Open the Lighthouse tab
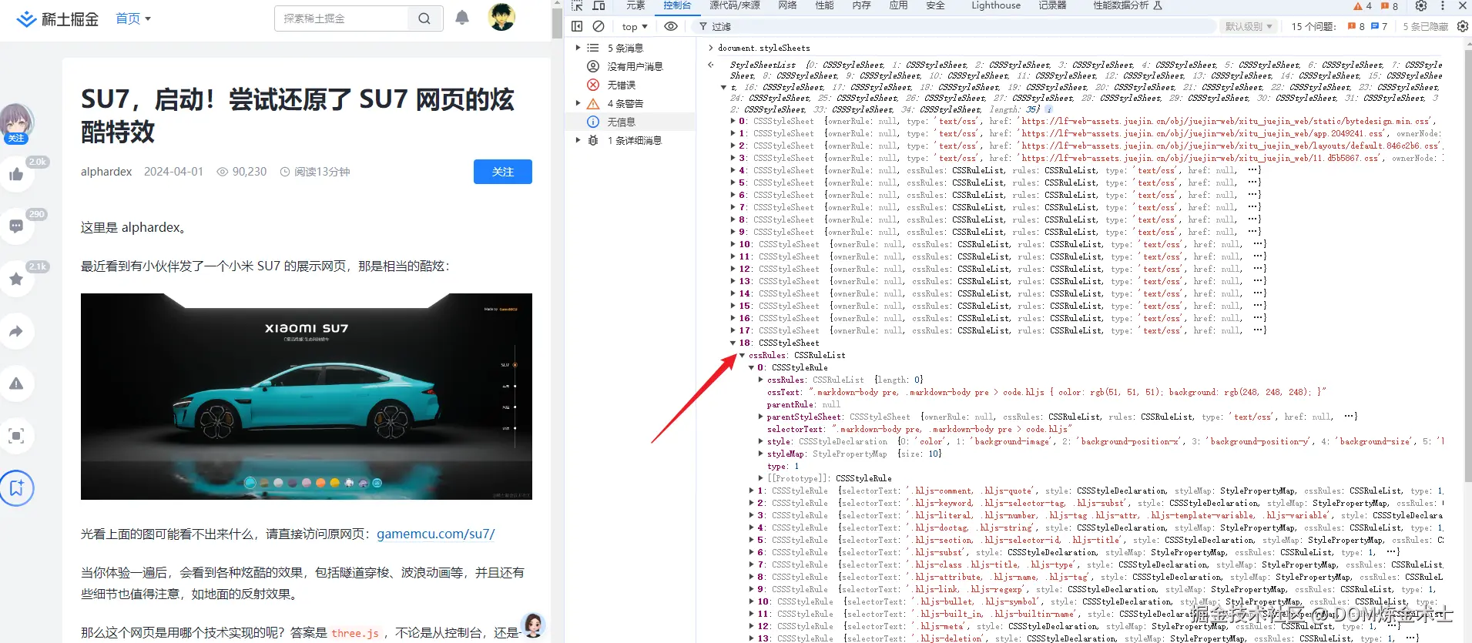Image resolution: width=1472 pixels, height=643 pixels. [995, 5]
